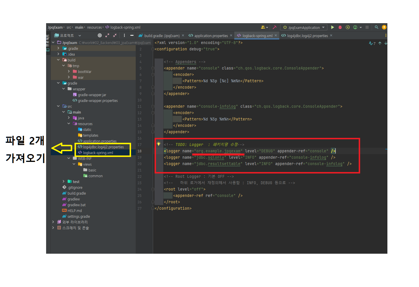Expand the java source folder
Screen dimensions: 419x287
pos(69,118)
